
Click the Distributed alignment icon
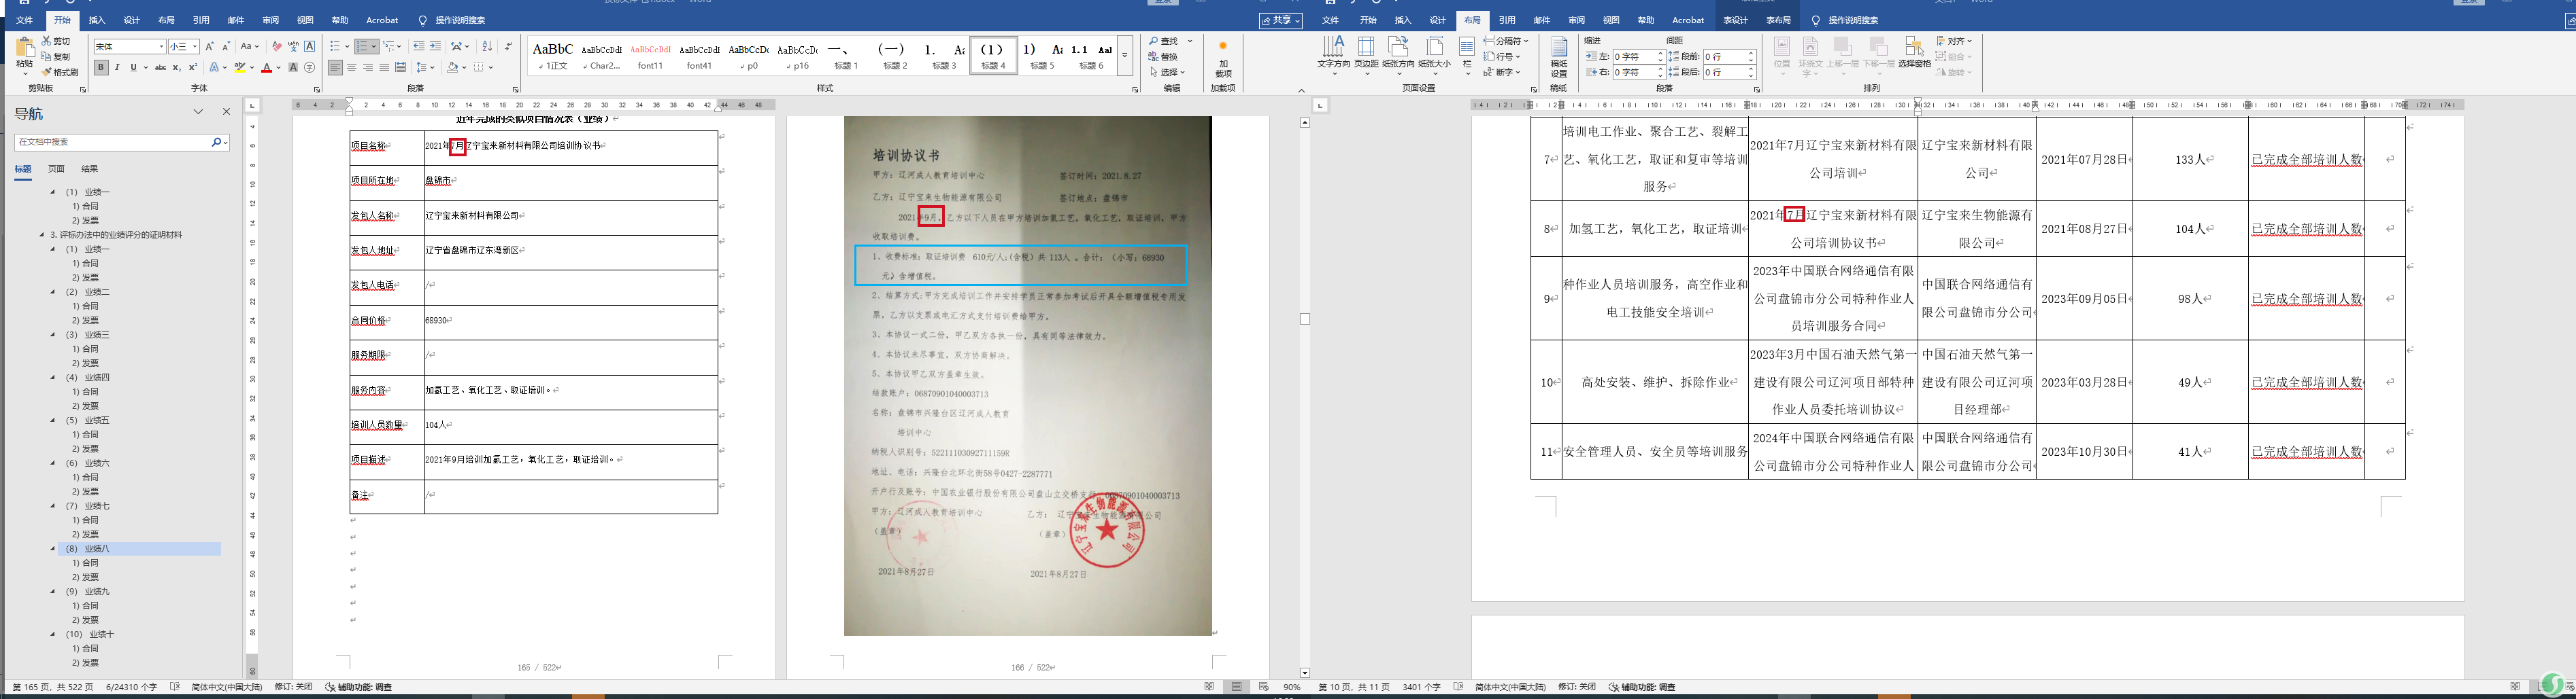click(401, 68)
